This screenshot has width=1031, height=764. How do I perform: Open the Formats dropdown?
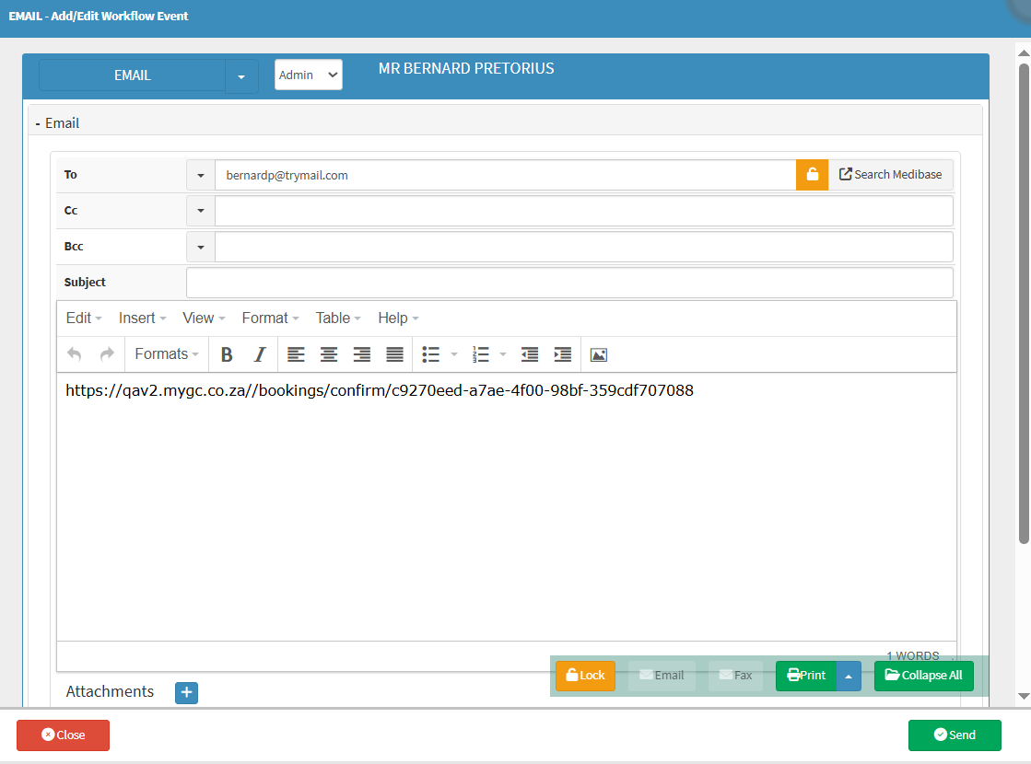[167, 354]
